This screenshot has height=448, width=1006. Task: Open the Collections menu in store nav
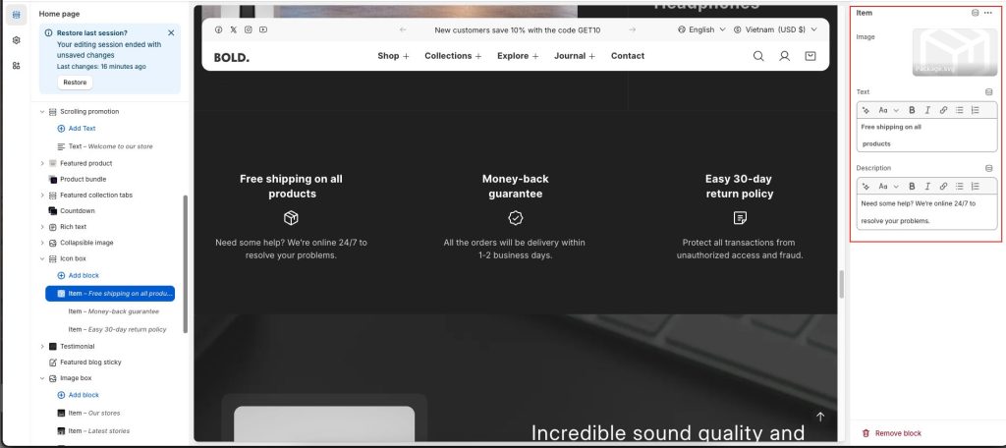click(453, 56)
